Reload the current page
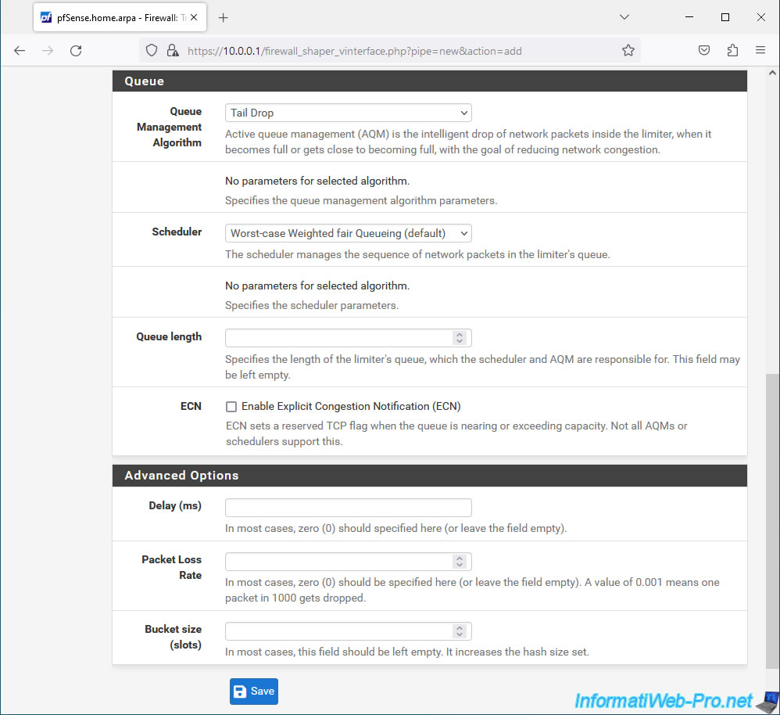The height and width of the screenshot is (715, 780). tap(76, 51)
